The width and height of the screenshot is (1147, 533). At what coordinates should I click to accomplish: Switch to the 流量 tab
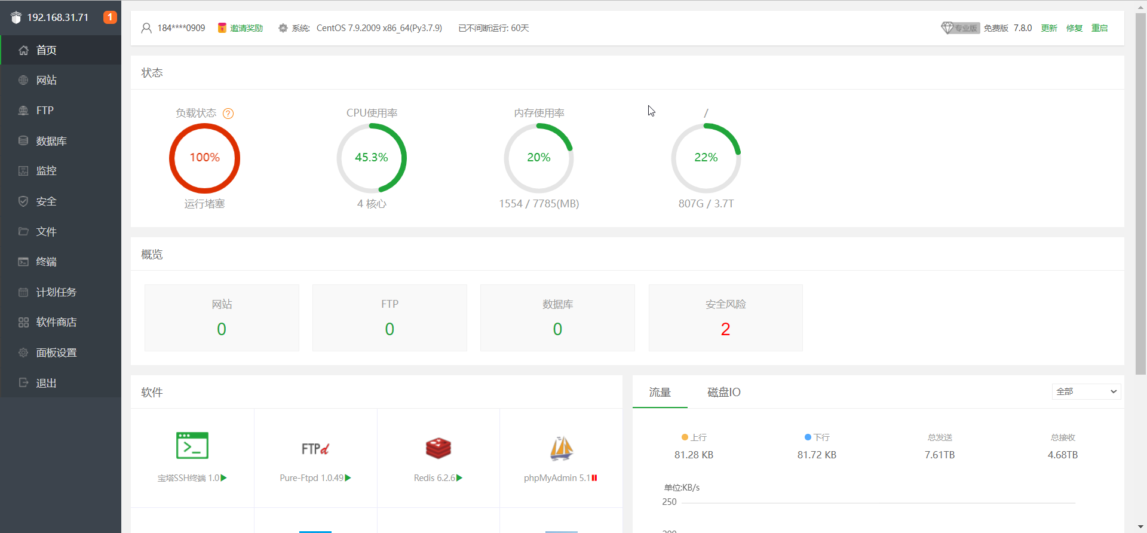(x=660, y=393)
